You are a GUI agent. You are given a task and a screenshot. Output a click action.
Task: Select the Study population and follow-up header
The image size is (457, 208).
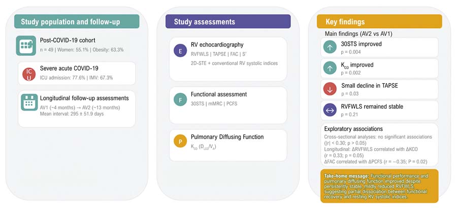pyautogui.click(x=77, y=21)
